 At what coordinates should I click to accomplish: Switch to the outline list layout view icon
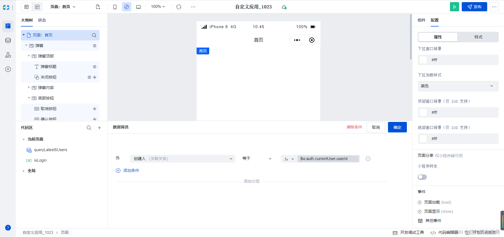click(27, 7)
